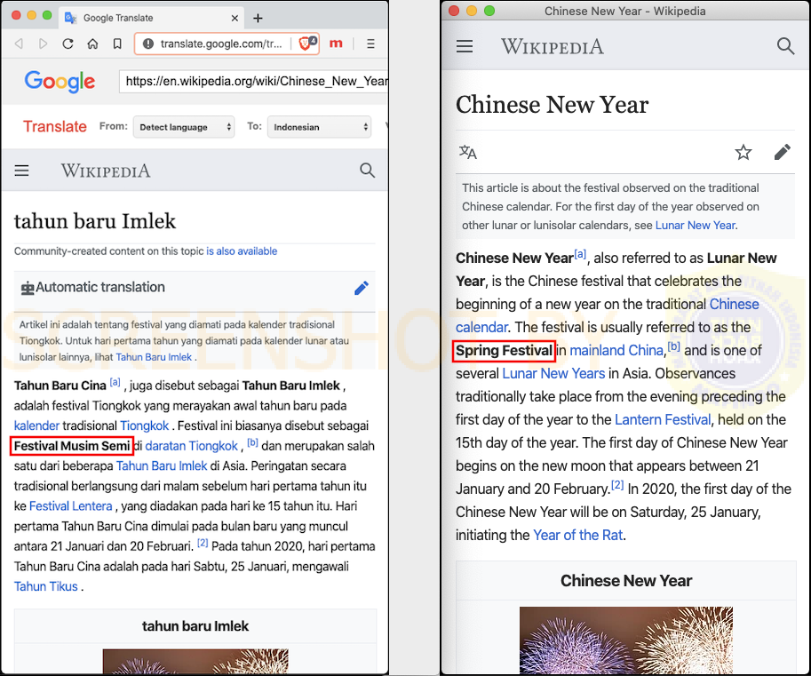Click Wikipedia logo in right window
This screenshot has width=811, height=676.
[x=552, y=46]
